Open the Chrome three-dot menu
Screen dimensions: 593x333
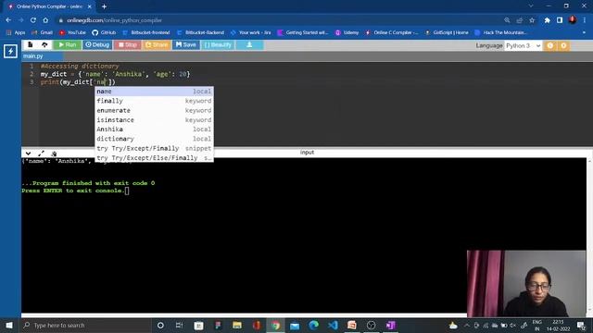pos(585,20)
